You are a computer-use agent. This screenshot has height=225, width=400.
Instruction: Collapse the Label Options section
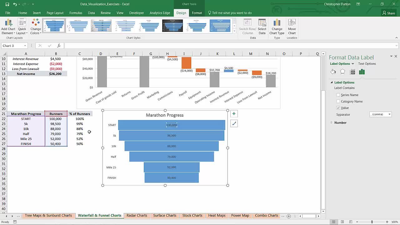[332, 82]
